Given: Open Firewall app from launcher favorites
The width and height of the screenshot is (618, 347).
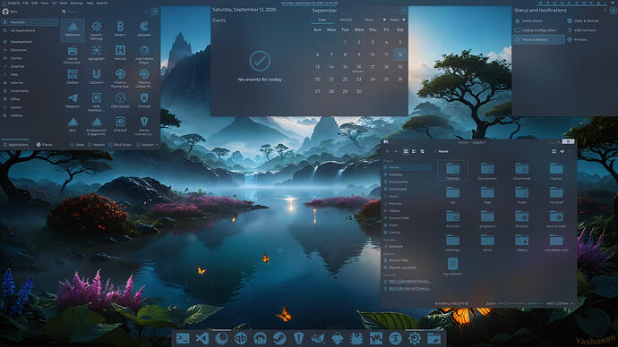Looking at the screenshot, I should click(144, 101).
